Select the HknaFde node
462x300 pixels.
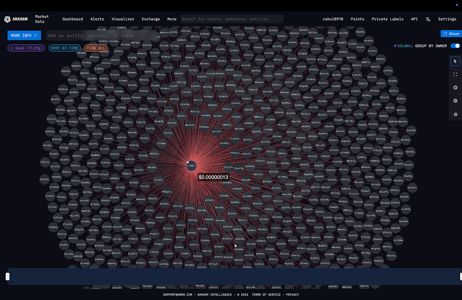click(x=369, y=40)
